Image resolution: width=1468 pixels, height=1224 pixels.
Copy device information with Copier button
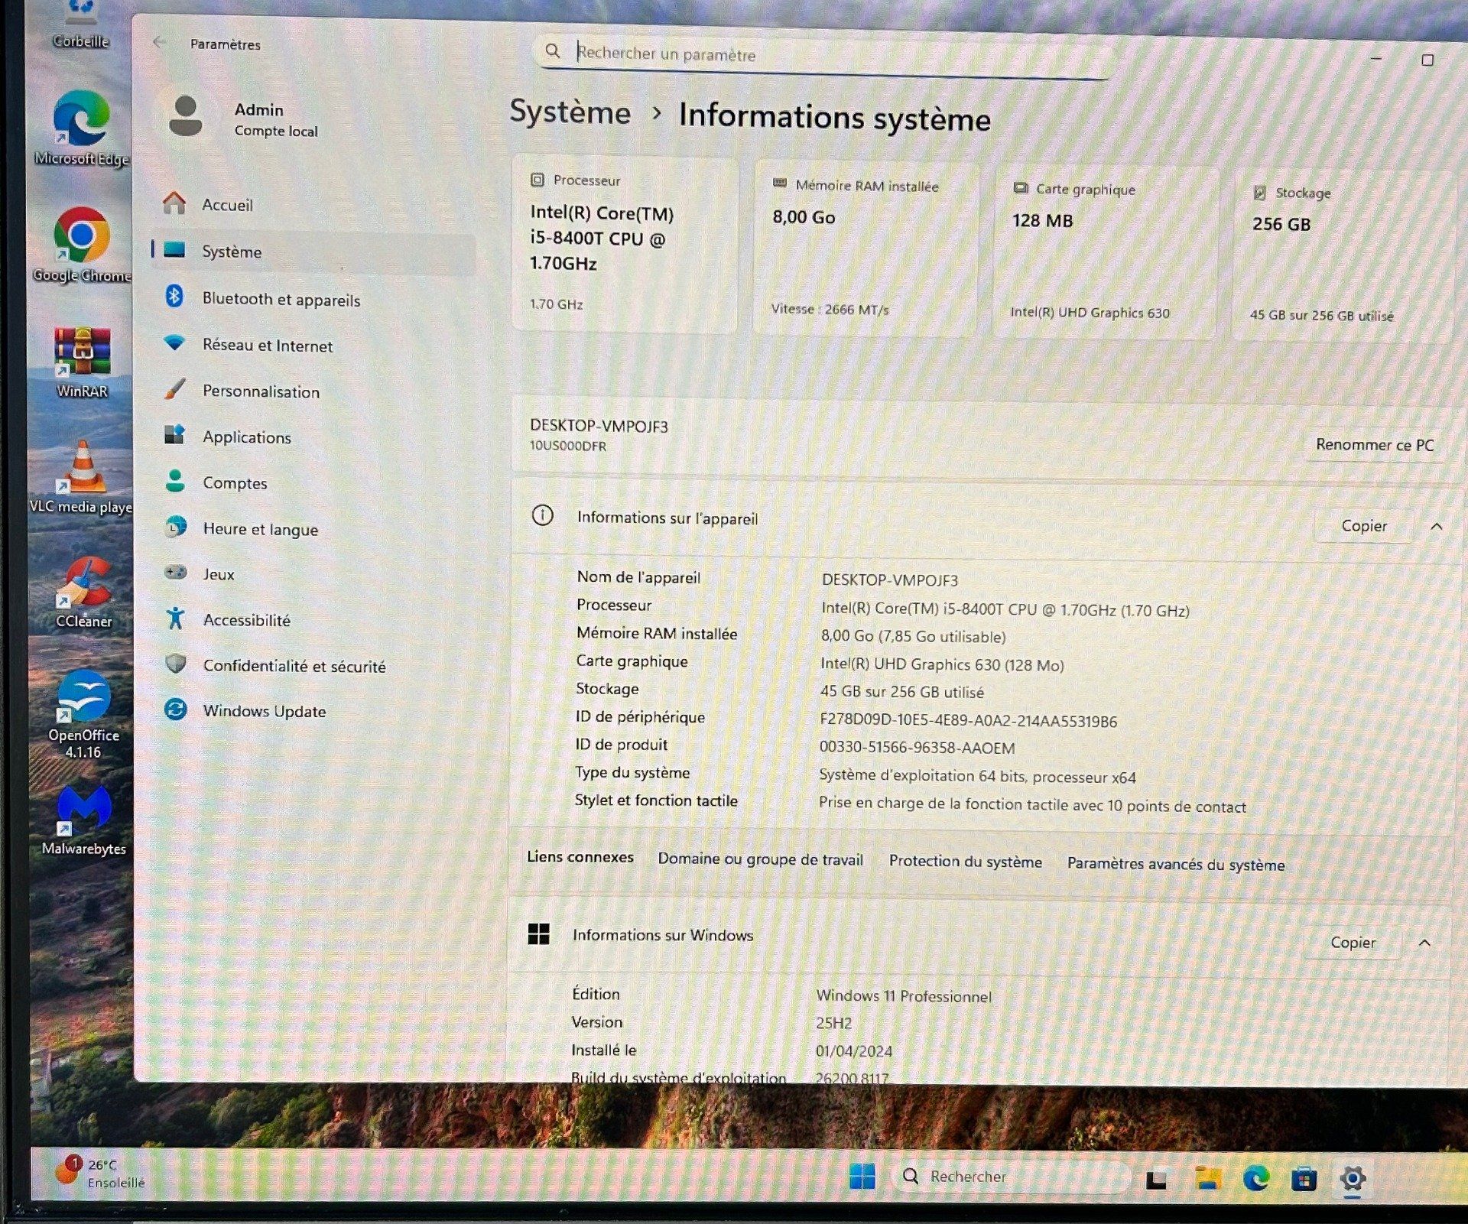[1363, 526]
